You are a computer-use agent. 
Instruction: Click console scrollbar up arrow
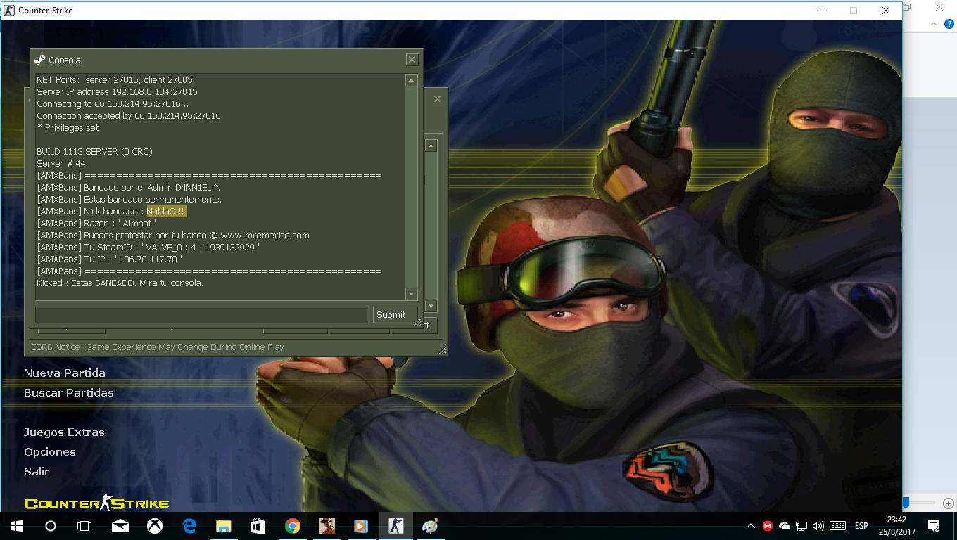click(412, 81)
